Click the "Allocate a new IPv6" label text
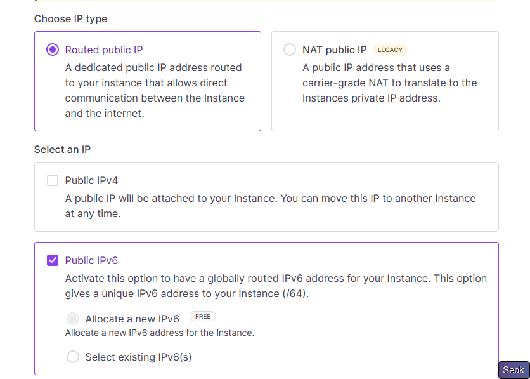This screenshot has width=530, height=379. 132,319
